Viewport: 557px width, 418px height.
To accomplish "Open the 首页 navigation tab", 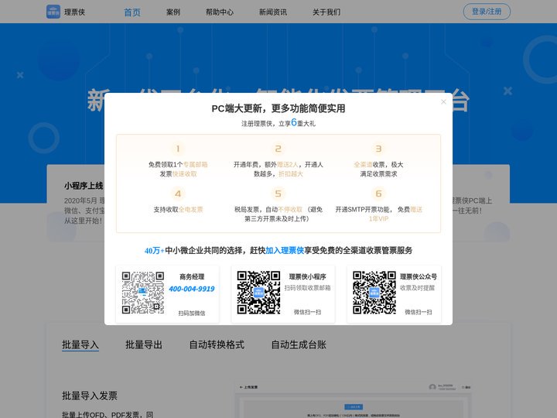I will (132, 12).
